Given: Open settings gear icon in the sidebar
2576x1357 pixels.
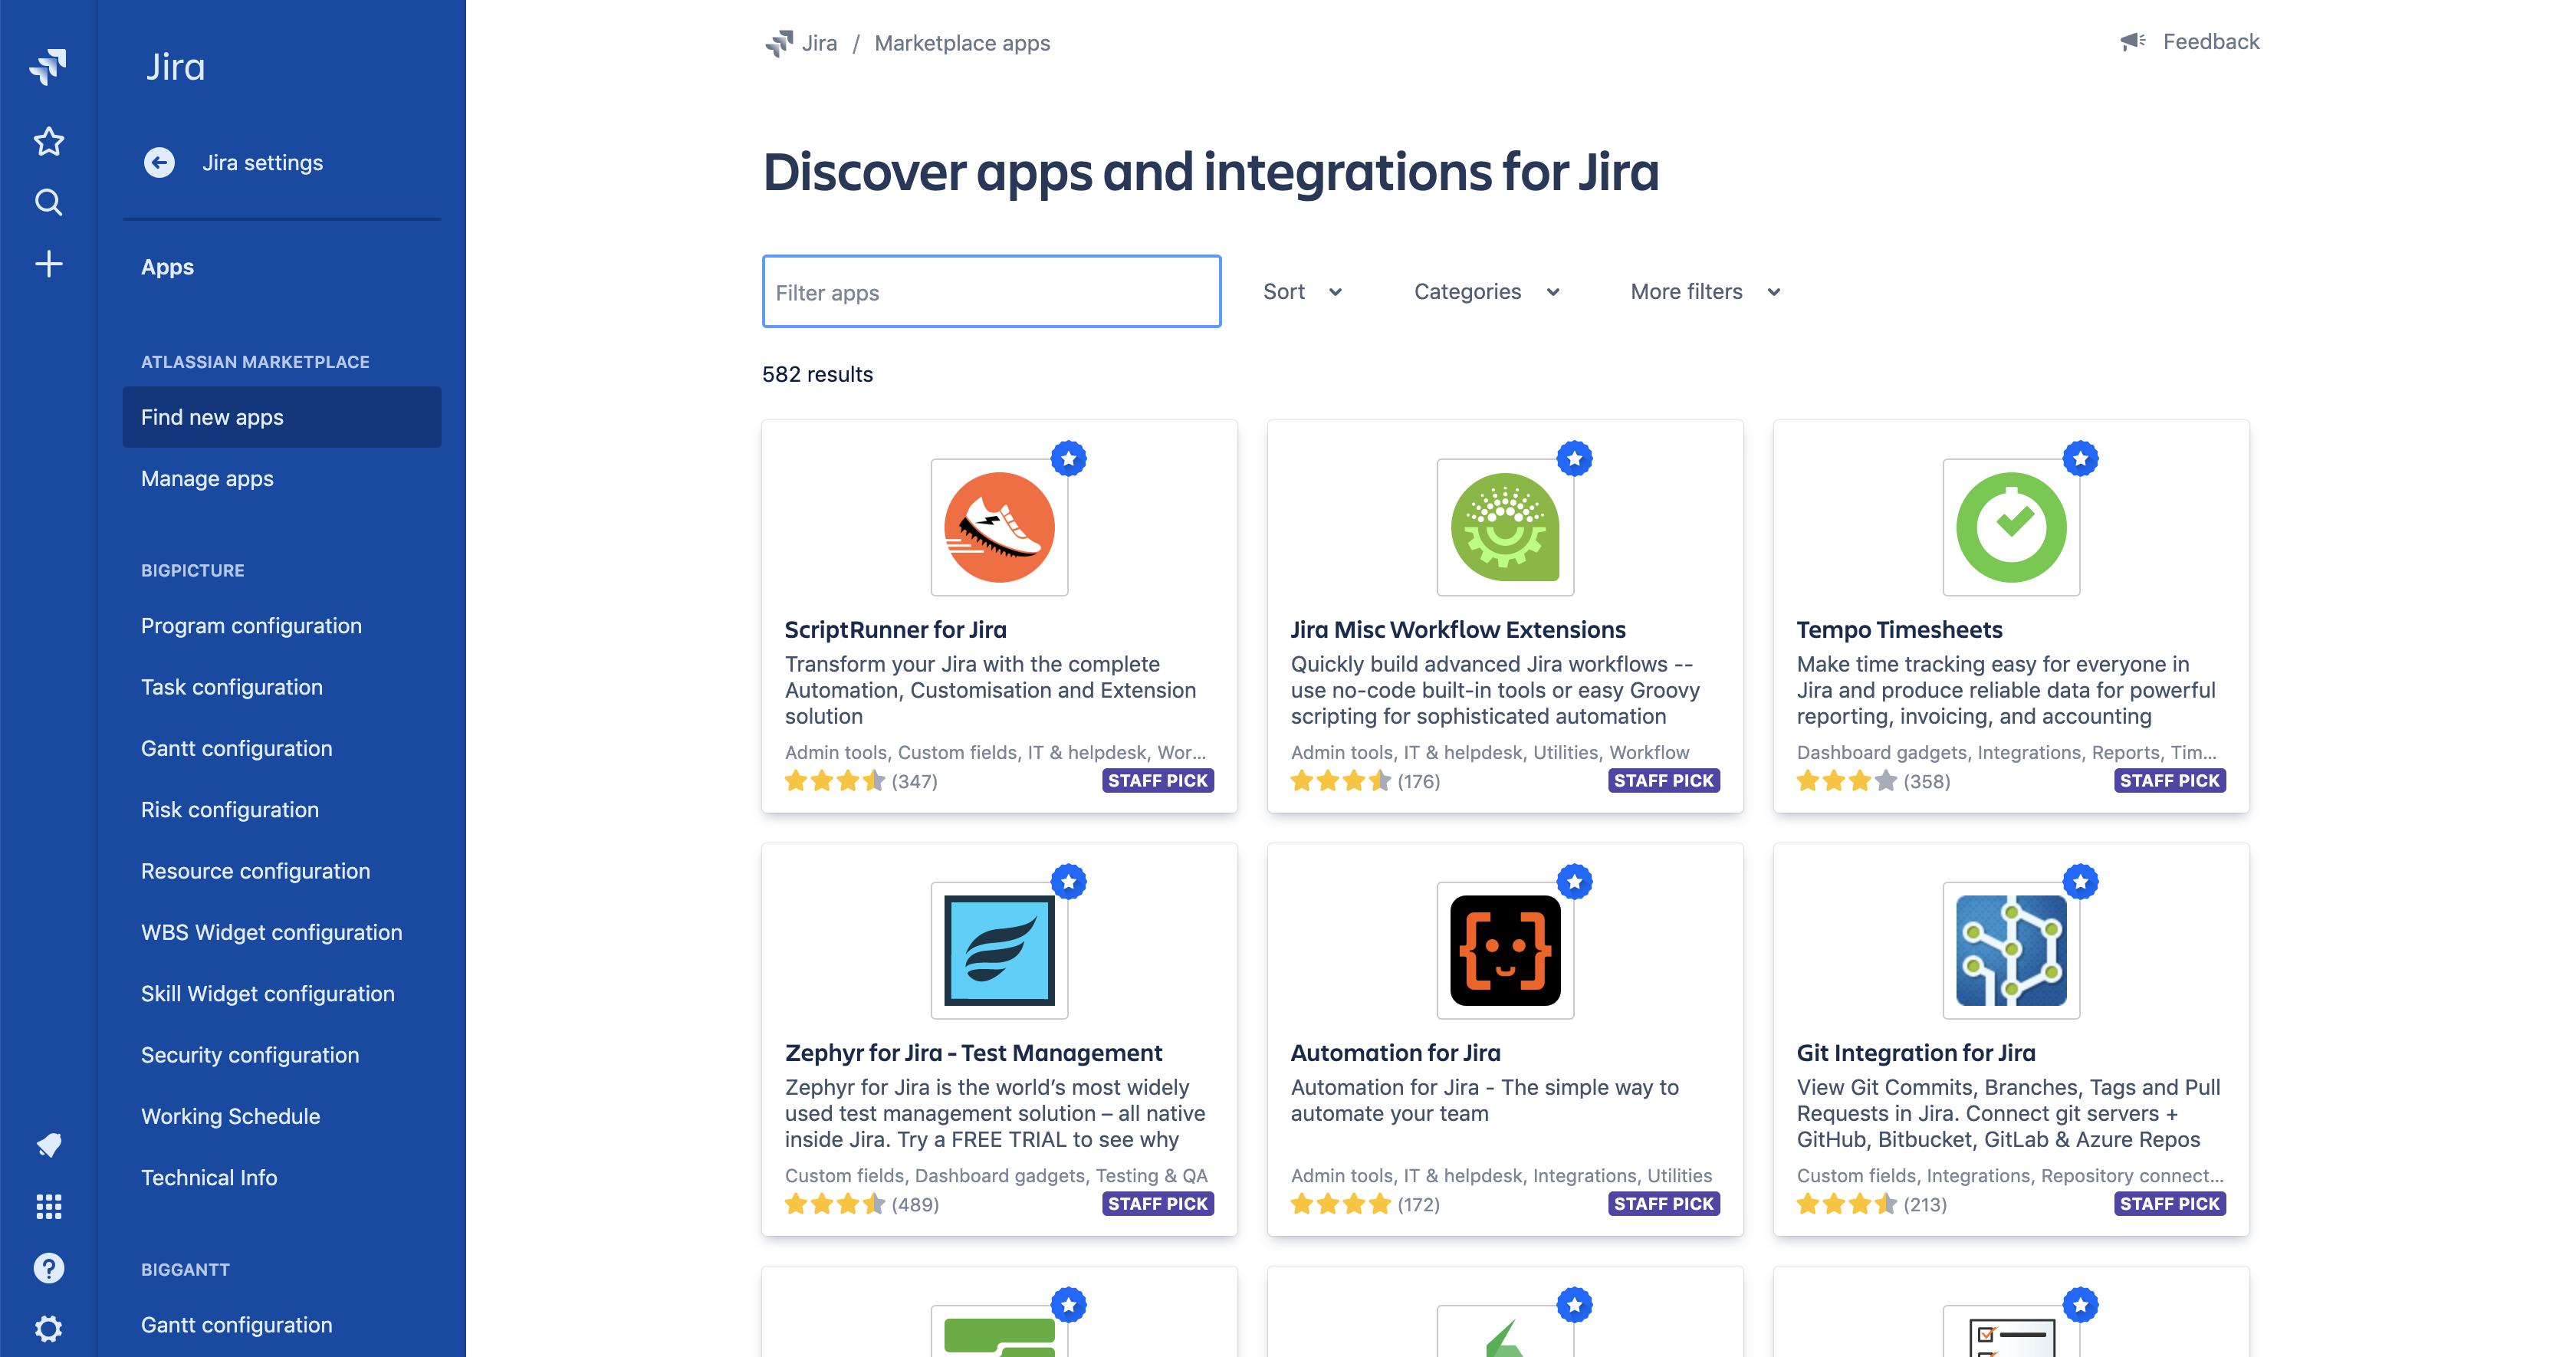Looking at the screenshot, I should tap(48, 1328).
